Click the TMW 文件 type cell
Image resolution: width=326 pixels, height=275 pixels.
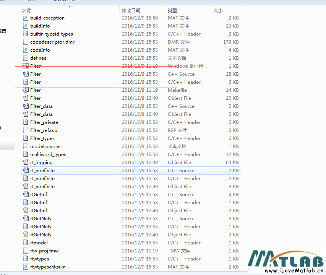coord(179,251)
